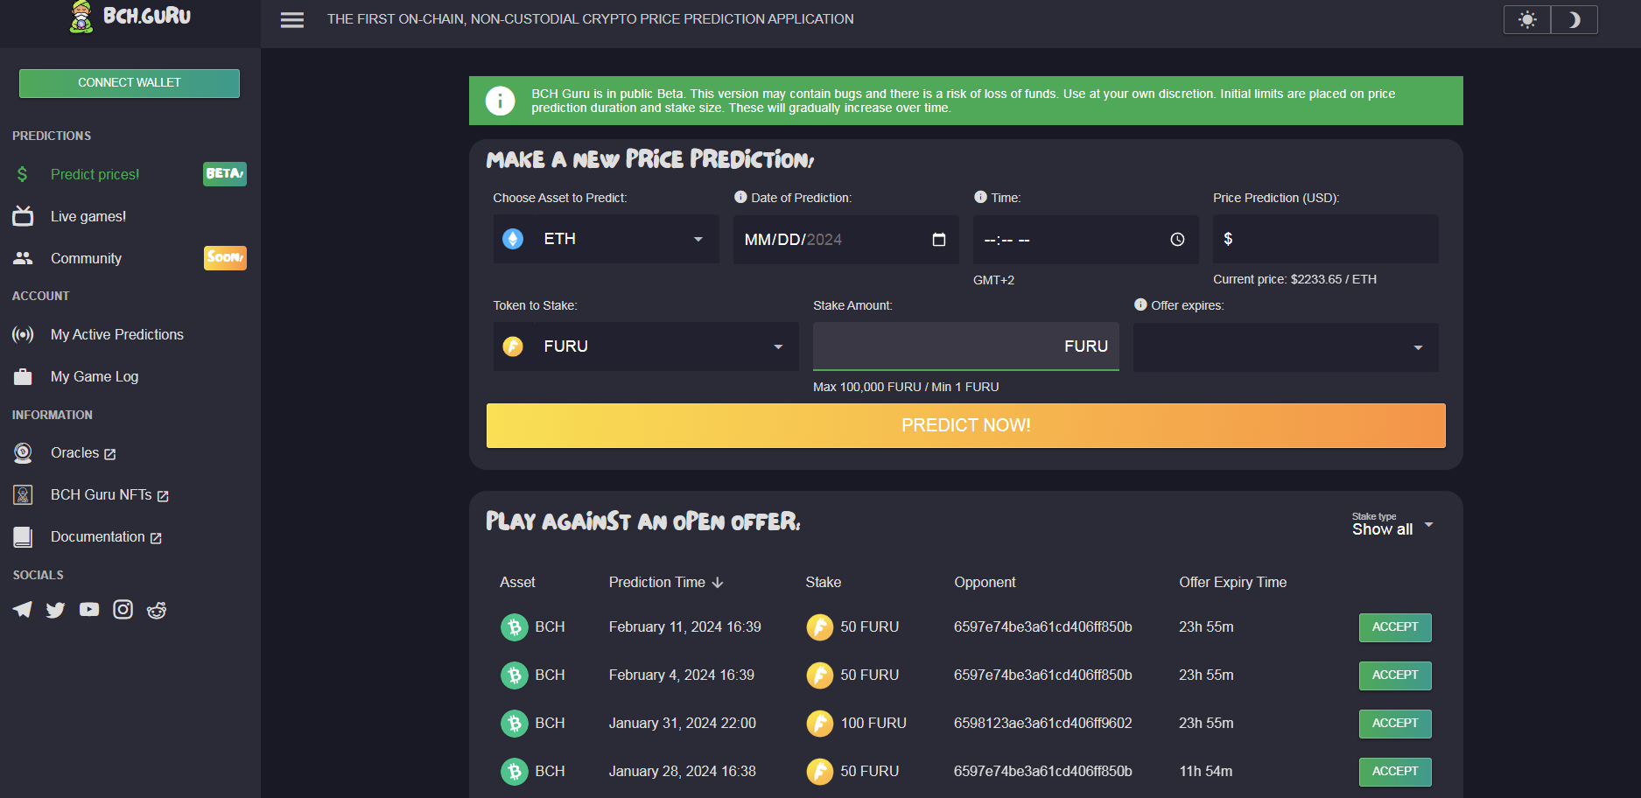Click the Price Prediction (USD) field
Viewport: 1641px width, 798px height.
[1325, 239]
